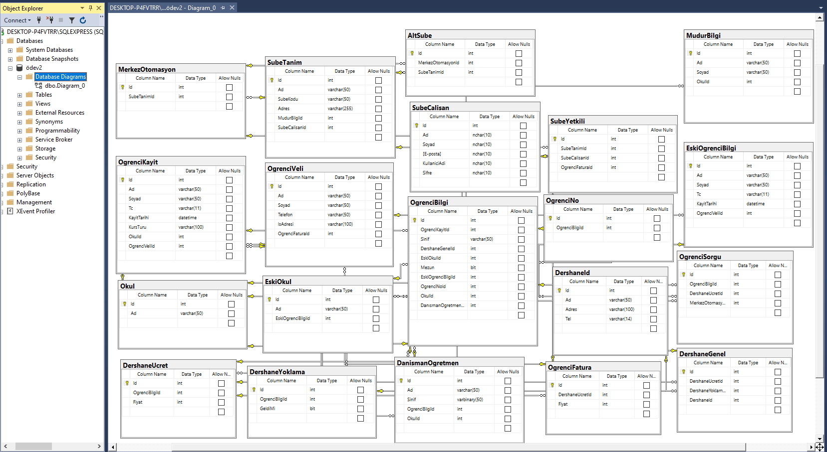Click the Column Name header in AltSube table

click(x=439, y=44)
